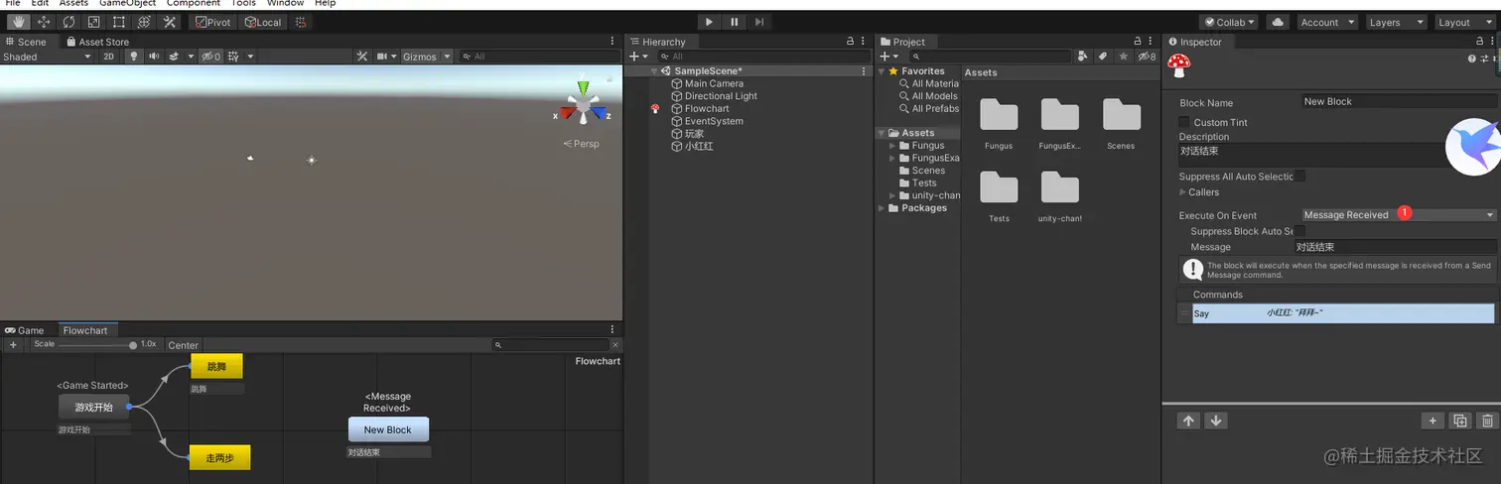Add a new command with plus button
Viewport: 1501px width, 484px height.
(x=1433, y=421)
